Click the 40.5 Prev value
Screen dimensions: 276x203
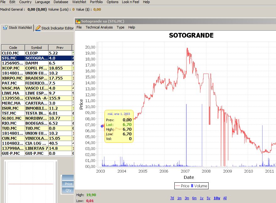[60, 143]
